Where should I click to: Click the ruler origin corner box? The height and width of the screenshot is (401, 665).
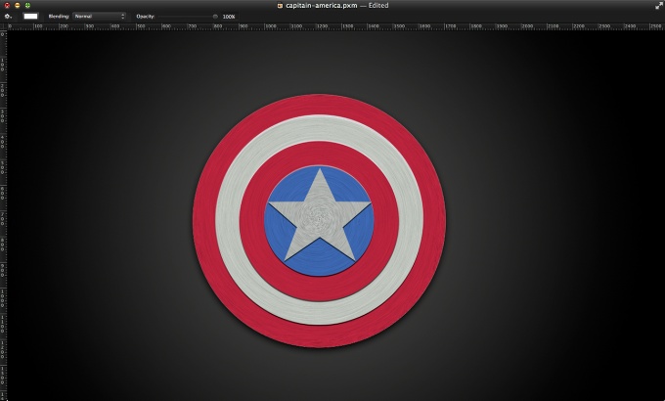(3, 26)
